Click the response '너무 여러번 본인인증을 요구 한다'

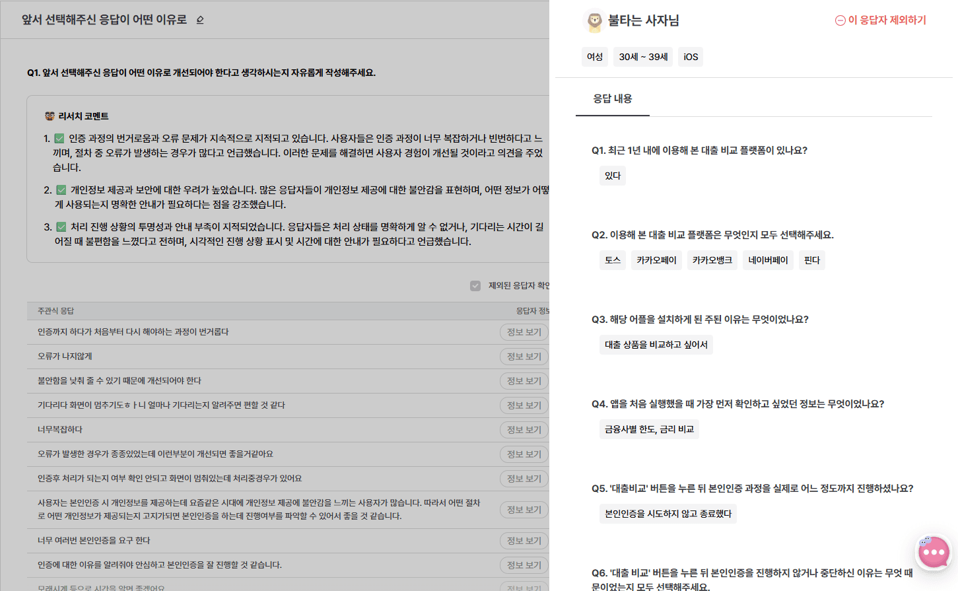[x=94, y=541]
